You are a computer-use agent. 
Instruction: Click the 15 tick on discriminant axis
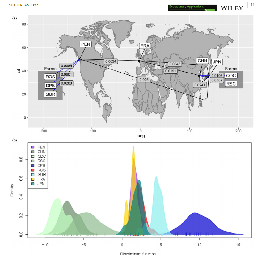point(238,245)
